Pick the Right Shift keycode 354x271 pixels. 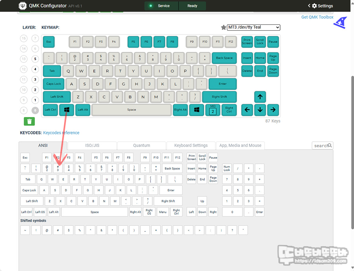(168, 201)
